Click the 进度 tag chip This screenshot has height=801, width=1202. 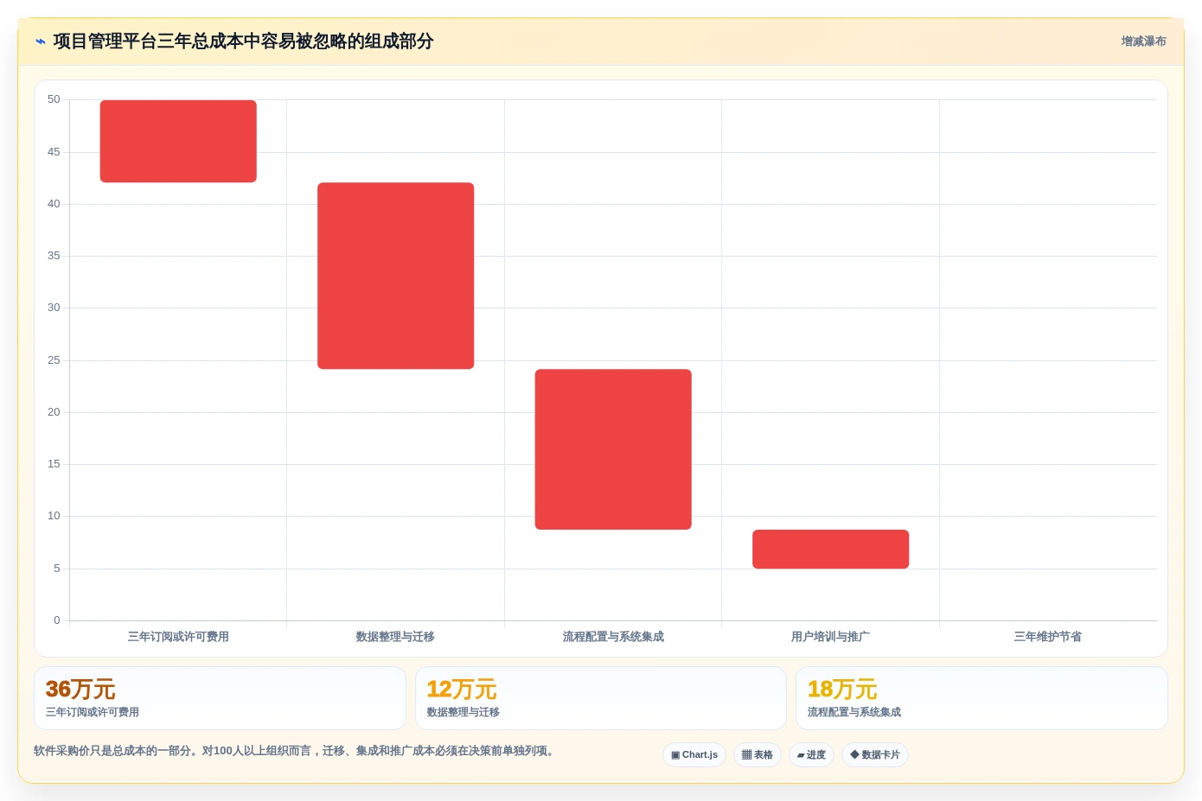pyautogui.click(x=811, y=754)
